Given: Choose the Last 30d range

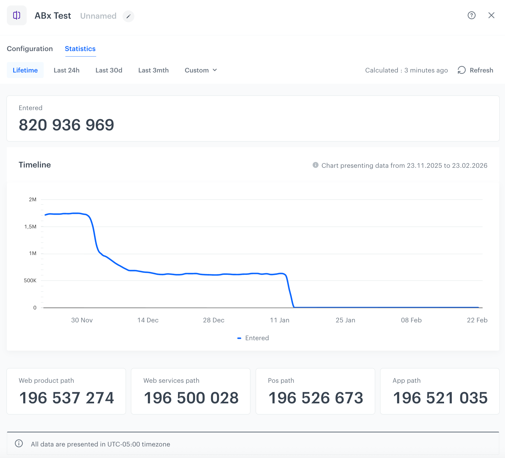Looking at the screenshot, I should coord(109,70).
